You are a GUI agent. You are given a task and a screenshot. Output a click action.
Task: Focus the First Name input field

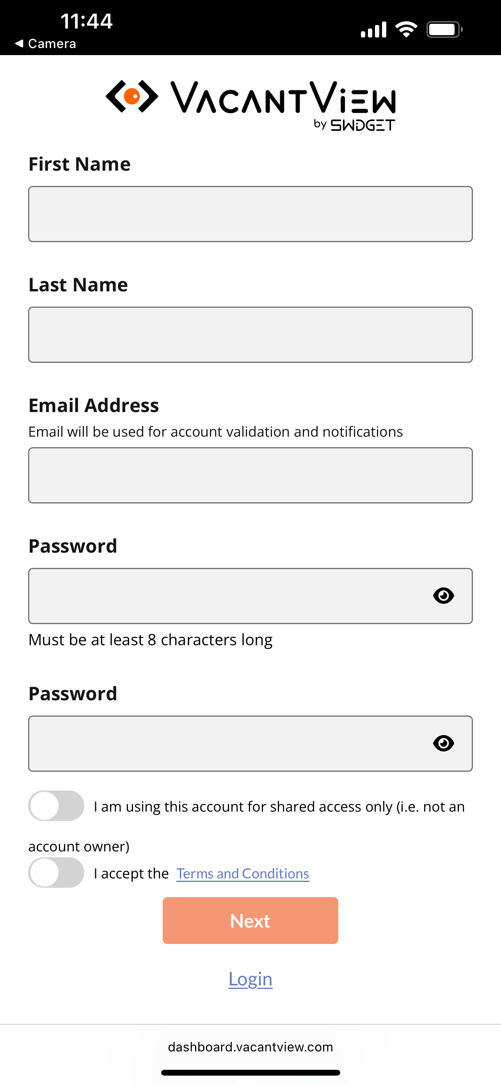(x=250, y=214)
